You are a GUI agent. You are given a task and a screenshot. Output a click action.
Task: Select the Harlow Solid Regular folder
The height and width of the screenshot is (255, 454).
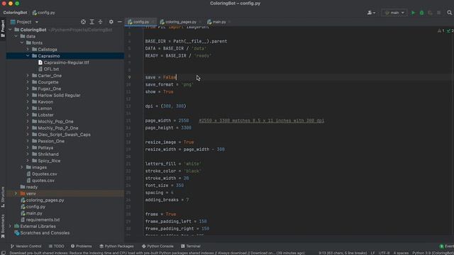[x=56, y=95]
